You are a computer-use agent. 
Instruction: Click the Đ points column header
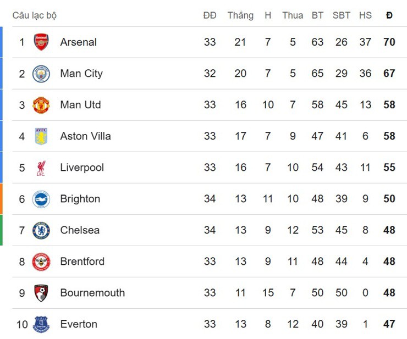(389, 15)
